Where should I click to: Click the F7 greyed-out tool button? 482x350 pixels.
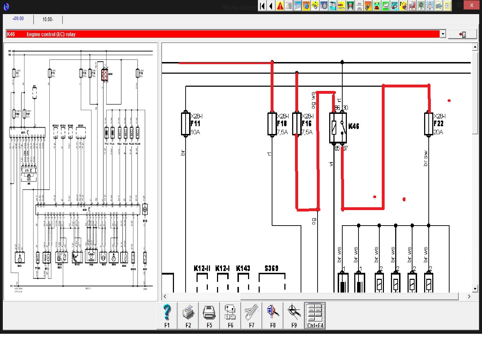click(x=252, y=315)
